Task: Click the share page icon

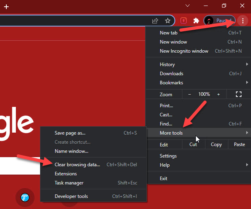Action: (x=155, y=21)
